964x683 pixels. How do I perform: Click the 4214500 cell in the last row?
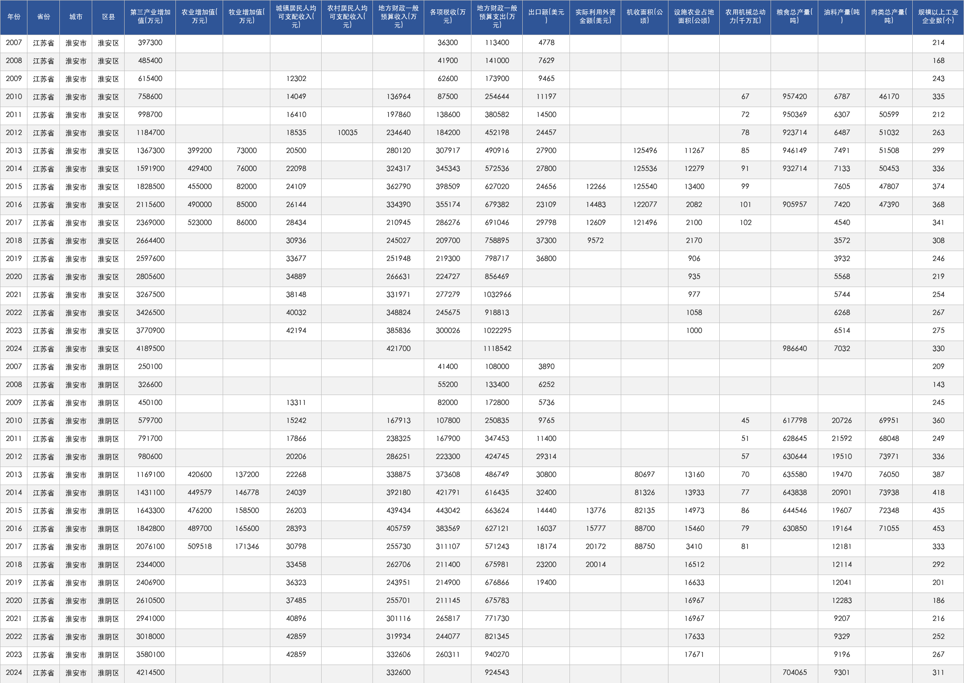[x=150, y=673]
